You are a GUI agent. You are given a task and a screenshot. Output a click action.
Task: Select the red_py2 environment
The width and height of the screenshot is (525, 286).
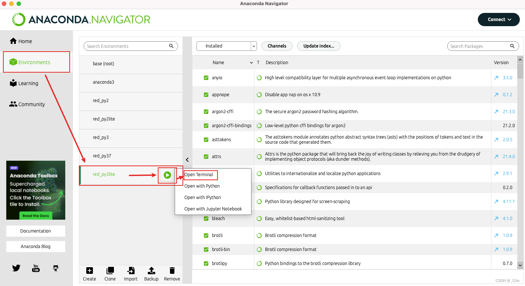(131, 101)
